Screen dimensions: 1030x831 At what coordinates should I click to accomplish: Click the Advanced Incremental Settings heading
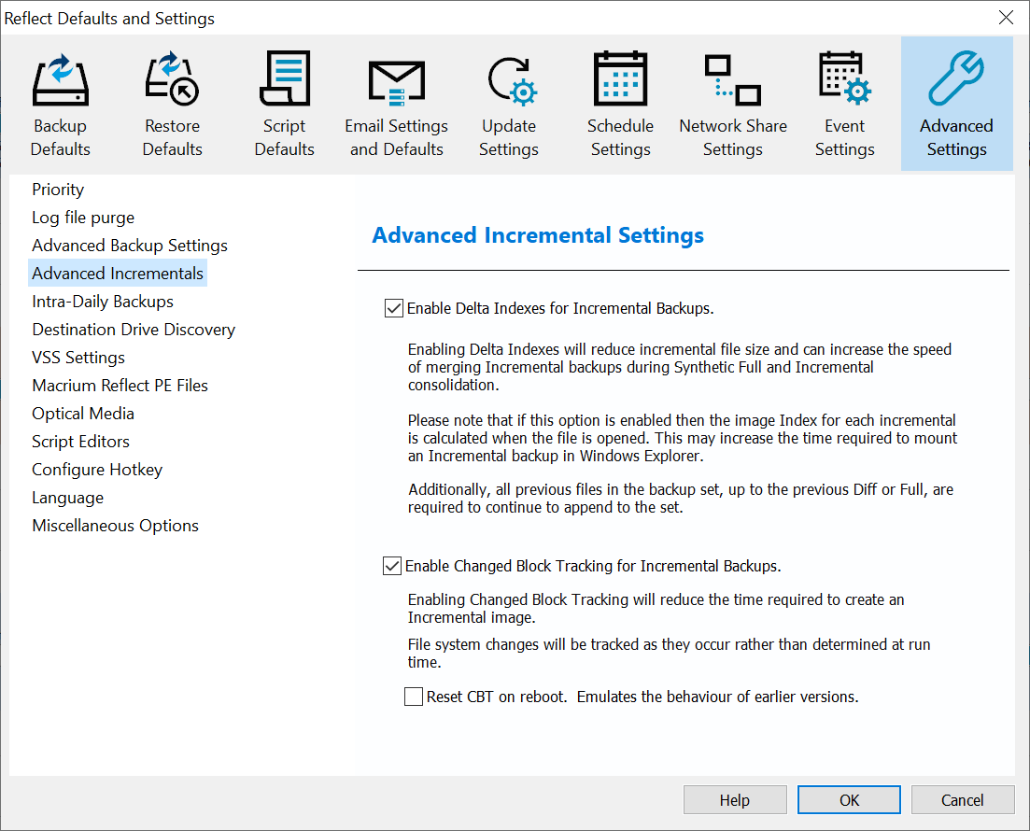coord(538,235)
